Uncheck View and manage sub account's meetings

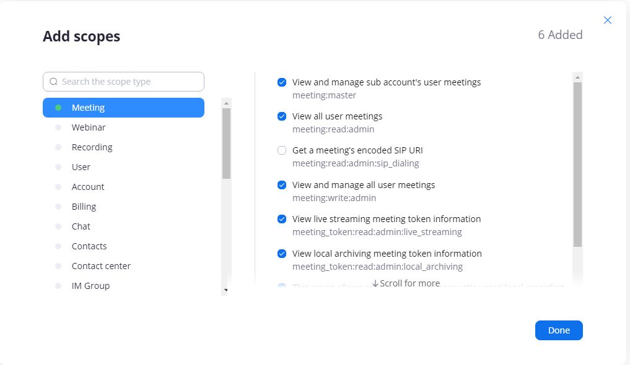click(x=282, y=82)
